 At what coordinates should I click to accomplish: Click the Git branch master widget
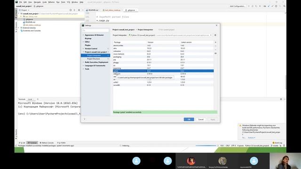coord(275,146)
